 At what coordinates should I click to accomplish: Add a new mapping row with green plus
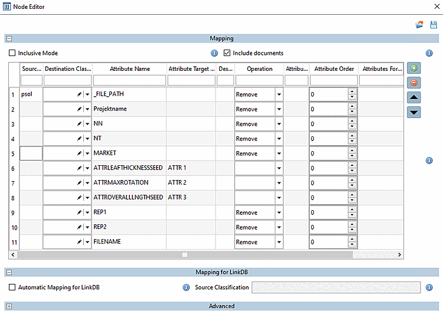414,68
